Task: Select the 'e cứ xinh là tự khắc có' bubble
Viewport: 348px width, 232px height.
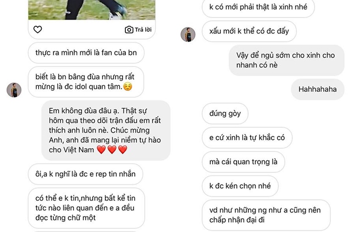Action: [247, 138]
